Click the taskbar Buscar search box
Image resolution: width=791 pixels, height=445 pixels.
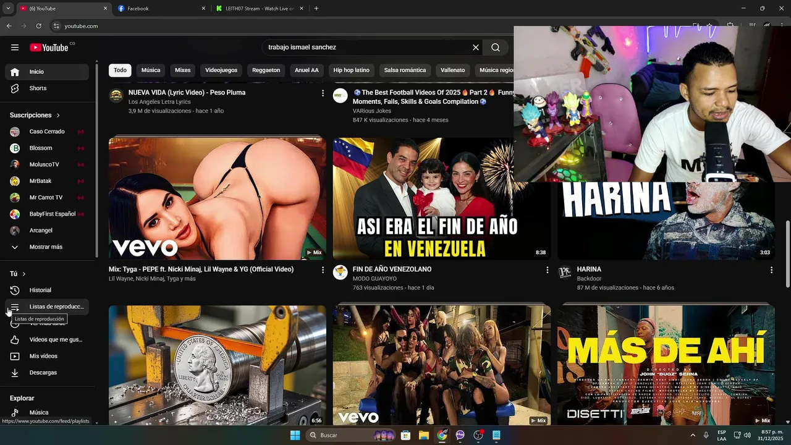(351, 435)
